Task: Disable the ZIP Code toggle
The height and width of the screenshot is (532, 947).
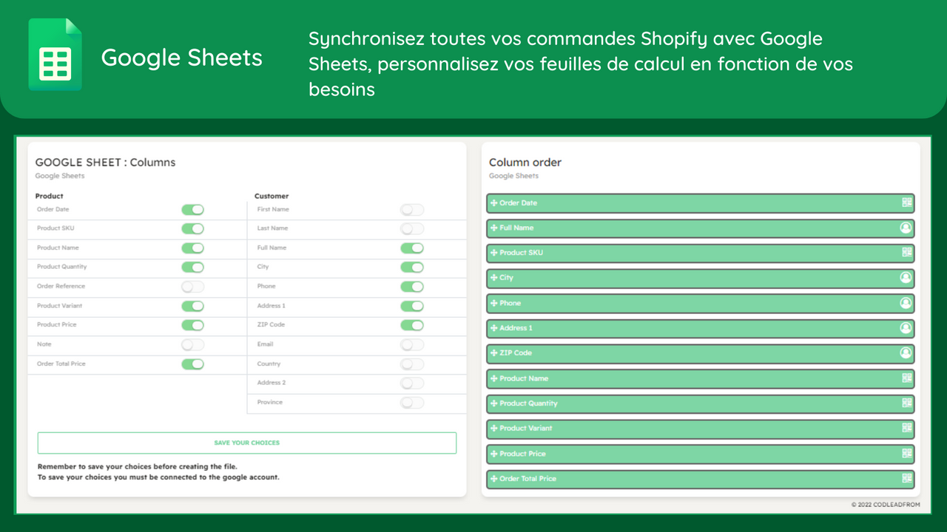Action: 412,325
